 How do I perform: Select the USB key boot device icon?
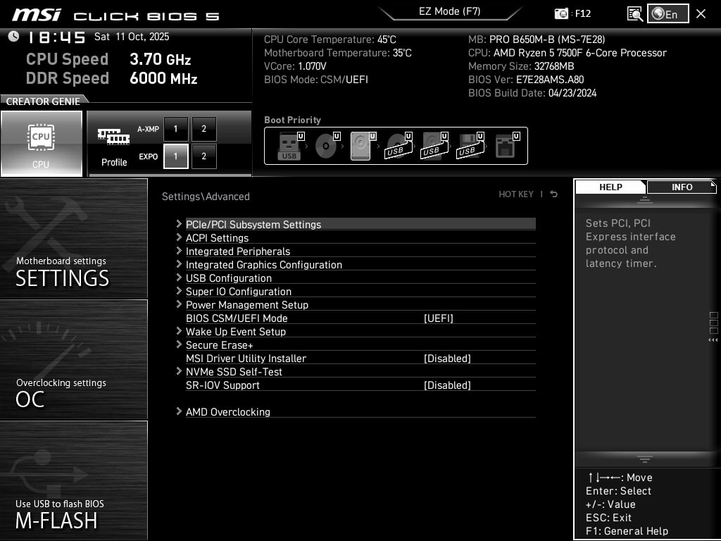point(289,147)
